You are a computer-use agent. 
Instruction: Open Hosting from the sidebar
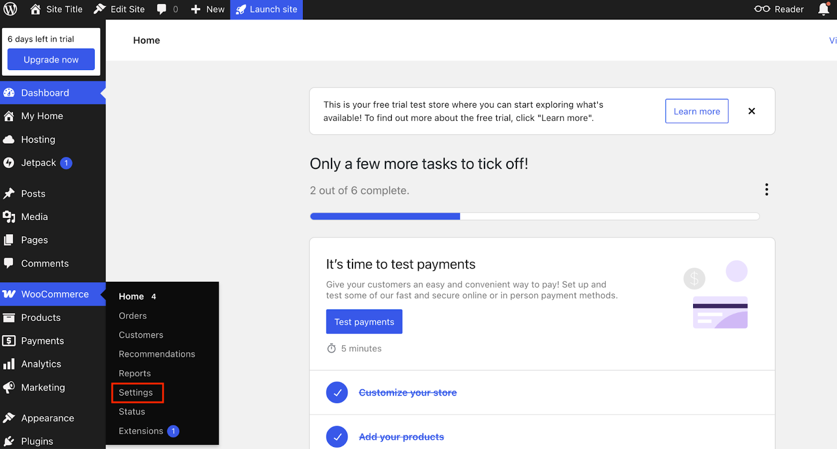pyautogui.click(x=38, y=140)
